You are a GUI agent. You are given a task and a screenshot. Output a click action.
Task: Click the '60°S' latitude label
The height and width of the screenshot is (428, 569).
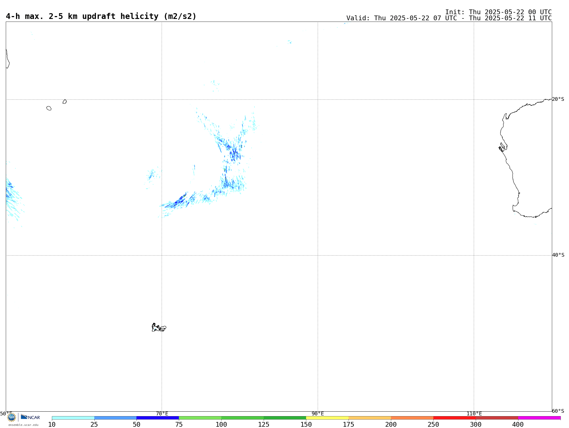point(558,411)
